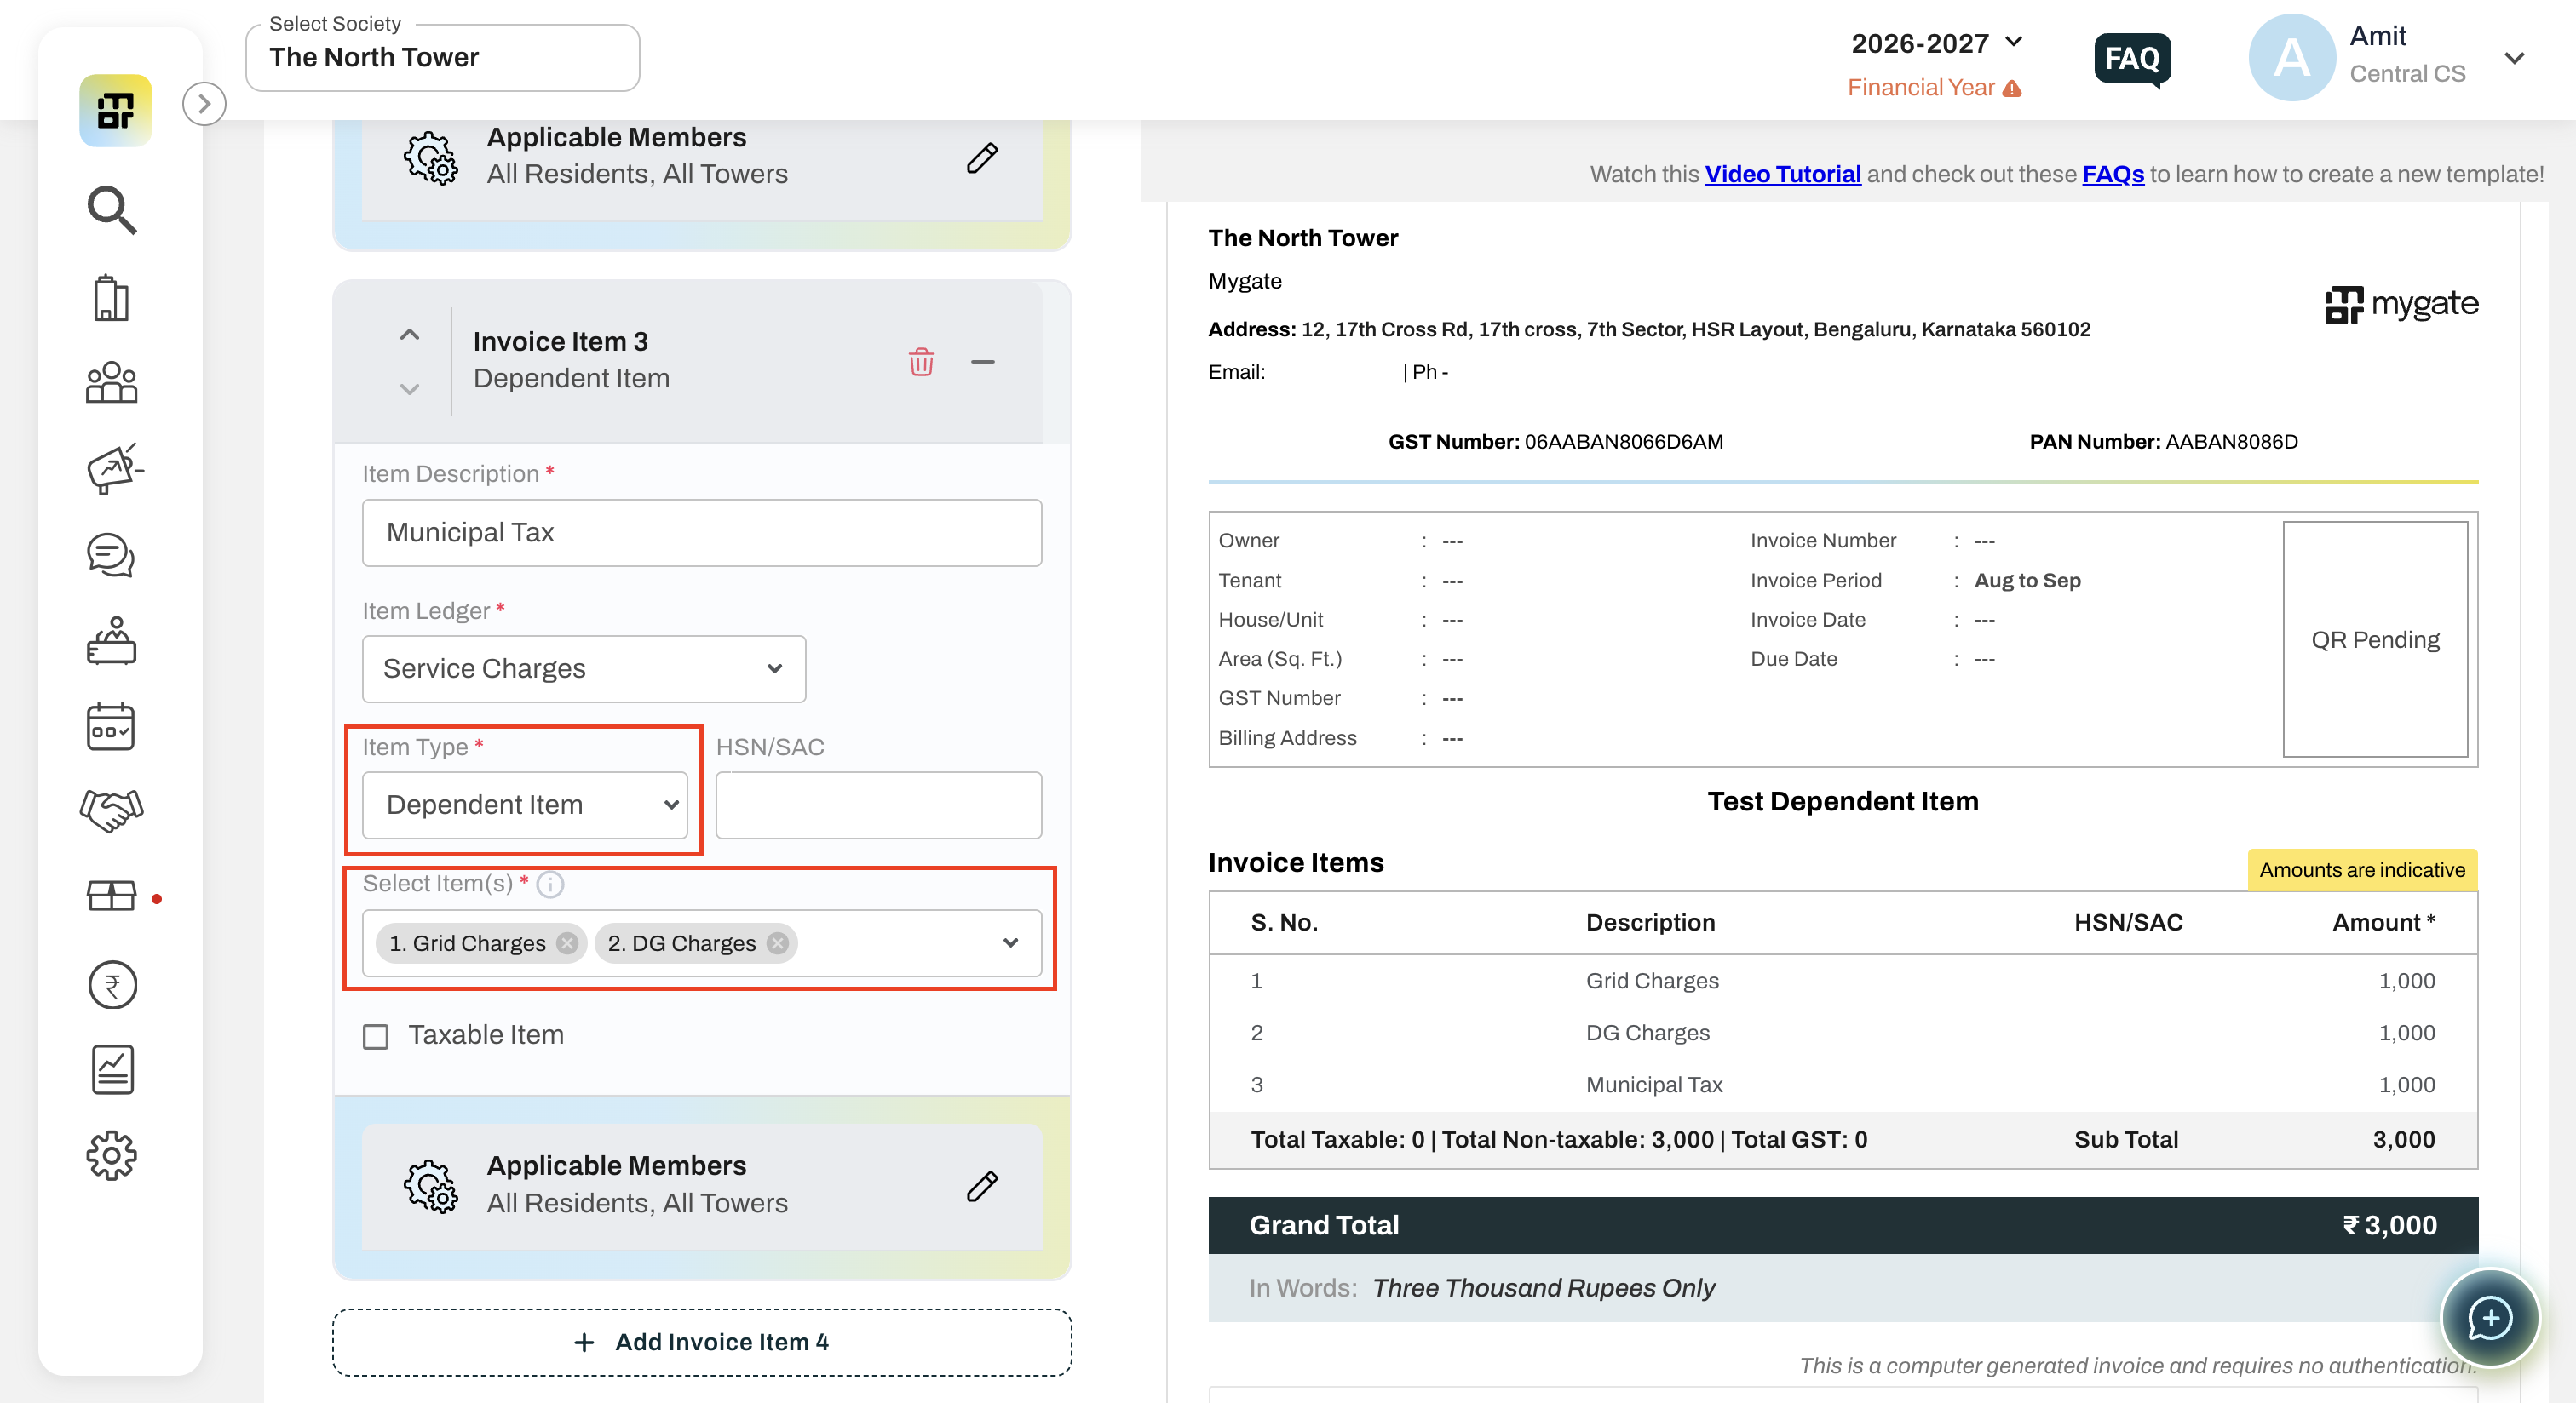Open the search icon in sidebar

click(111, 209)
